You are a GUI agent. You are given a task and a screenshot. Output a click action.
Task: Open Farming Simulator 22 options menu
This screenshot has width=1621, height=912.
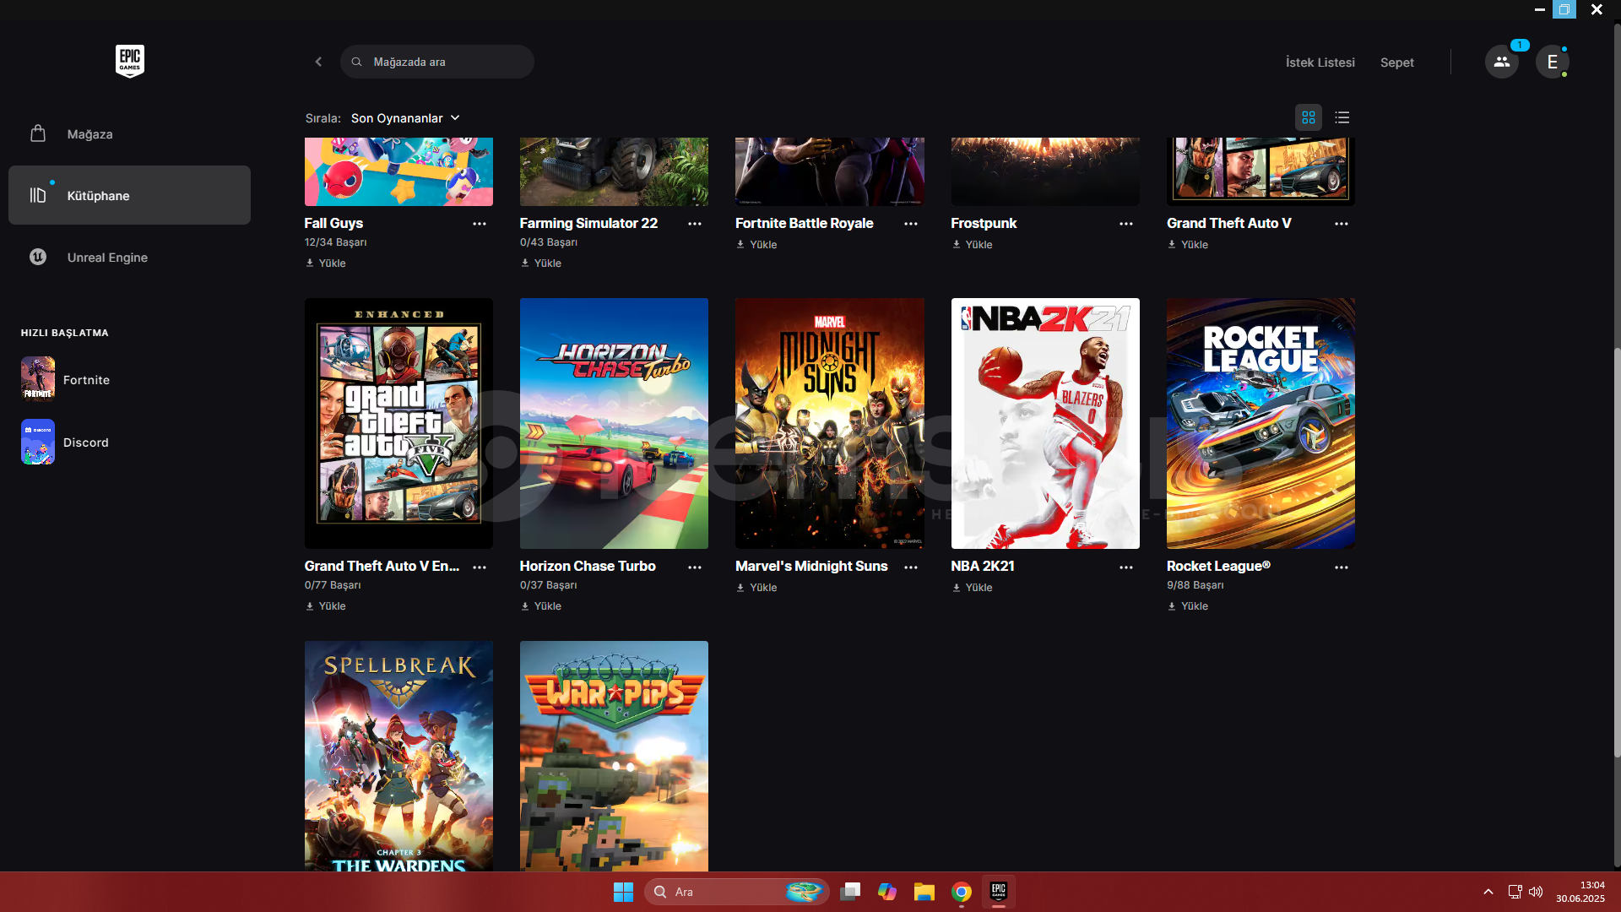click(x=695, y=224)
